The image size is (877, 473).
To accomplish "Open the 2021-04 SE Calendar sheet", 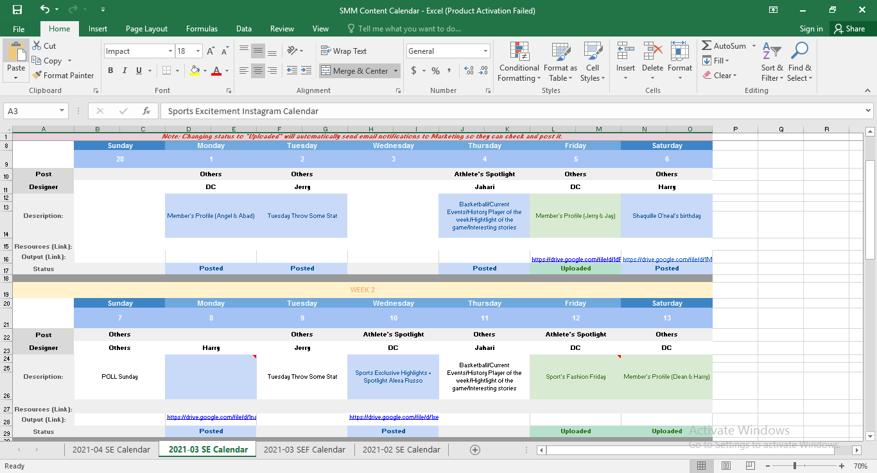I will pyautogui.click(x=111, y=449).
